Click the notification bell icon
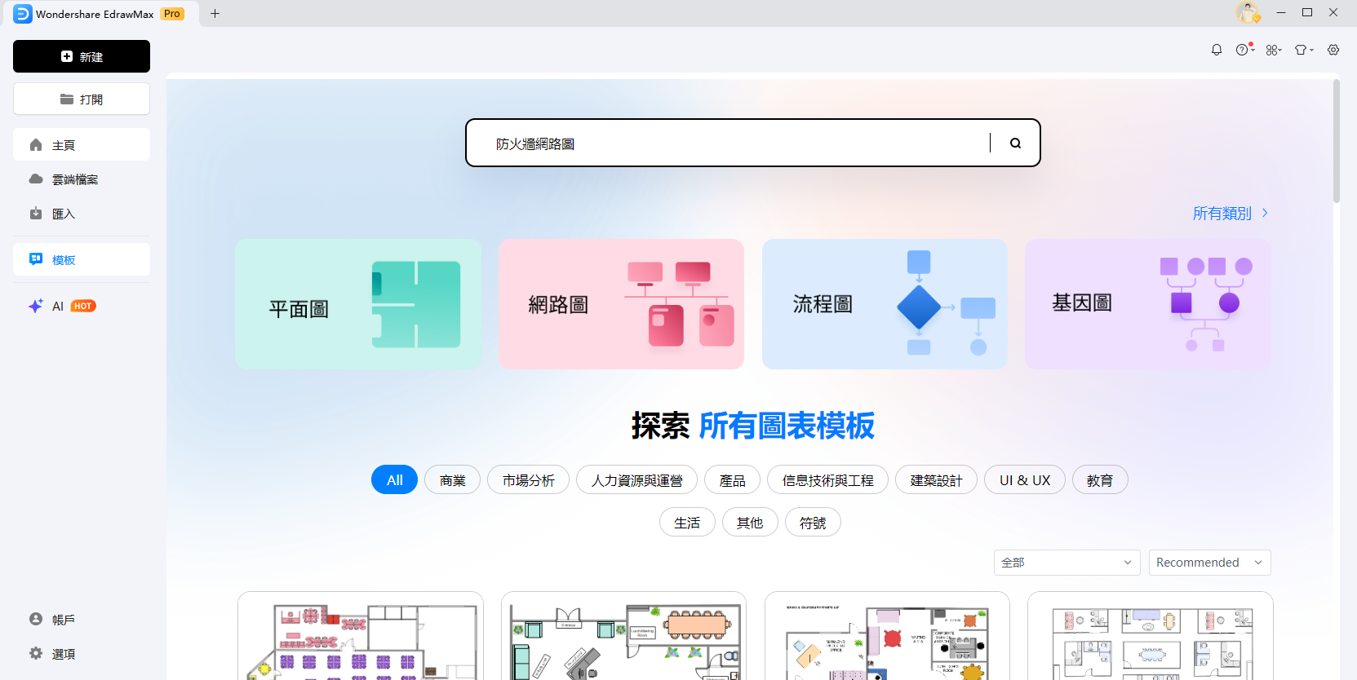 tap(1216, 50)
